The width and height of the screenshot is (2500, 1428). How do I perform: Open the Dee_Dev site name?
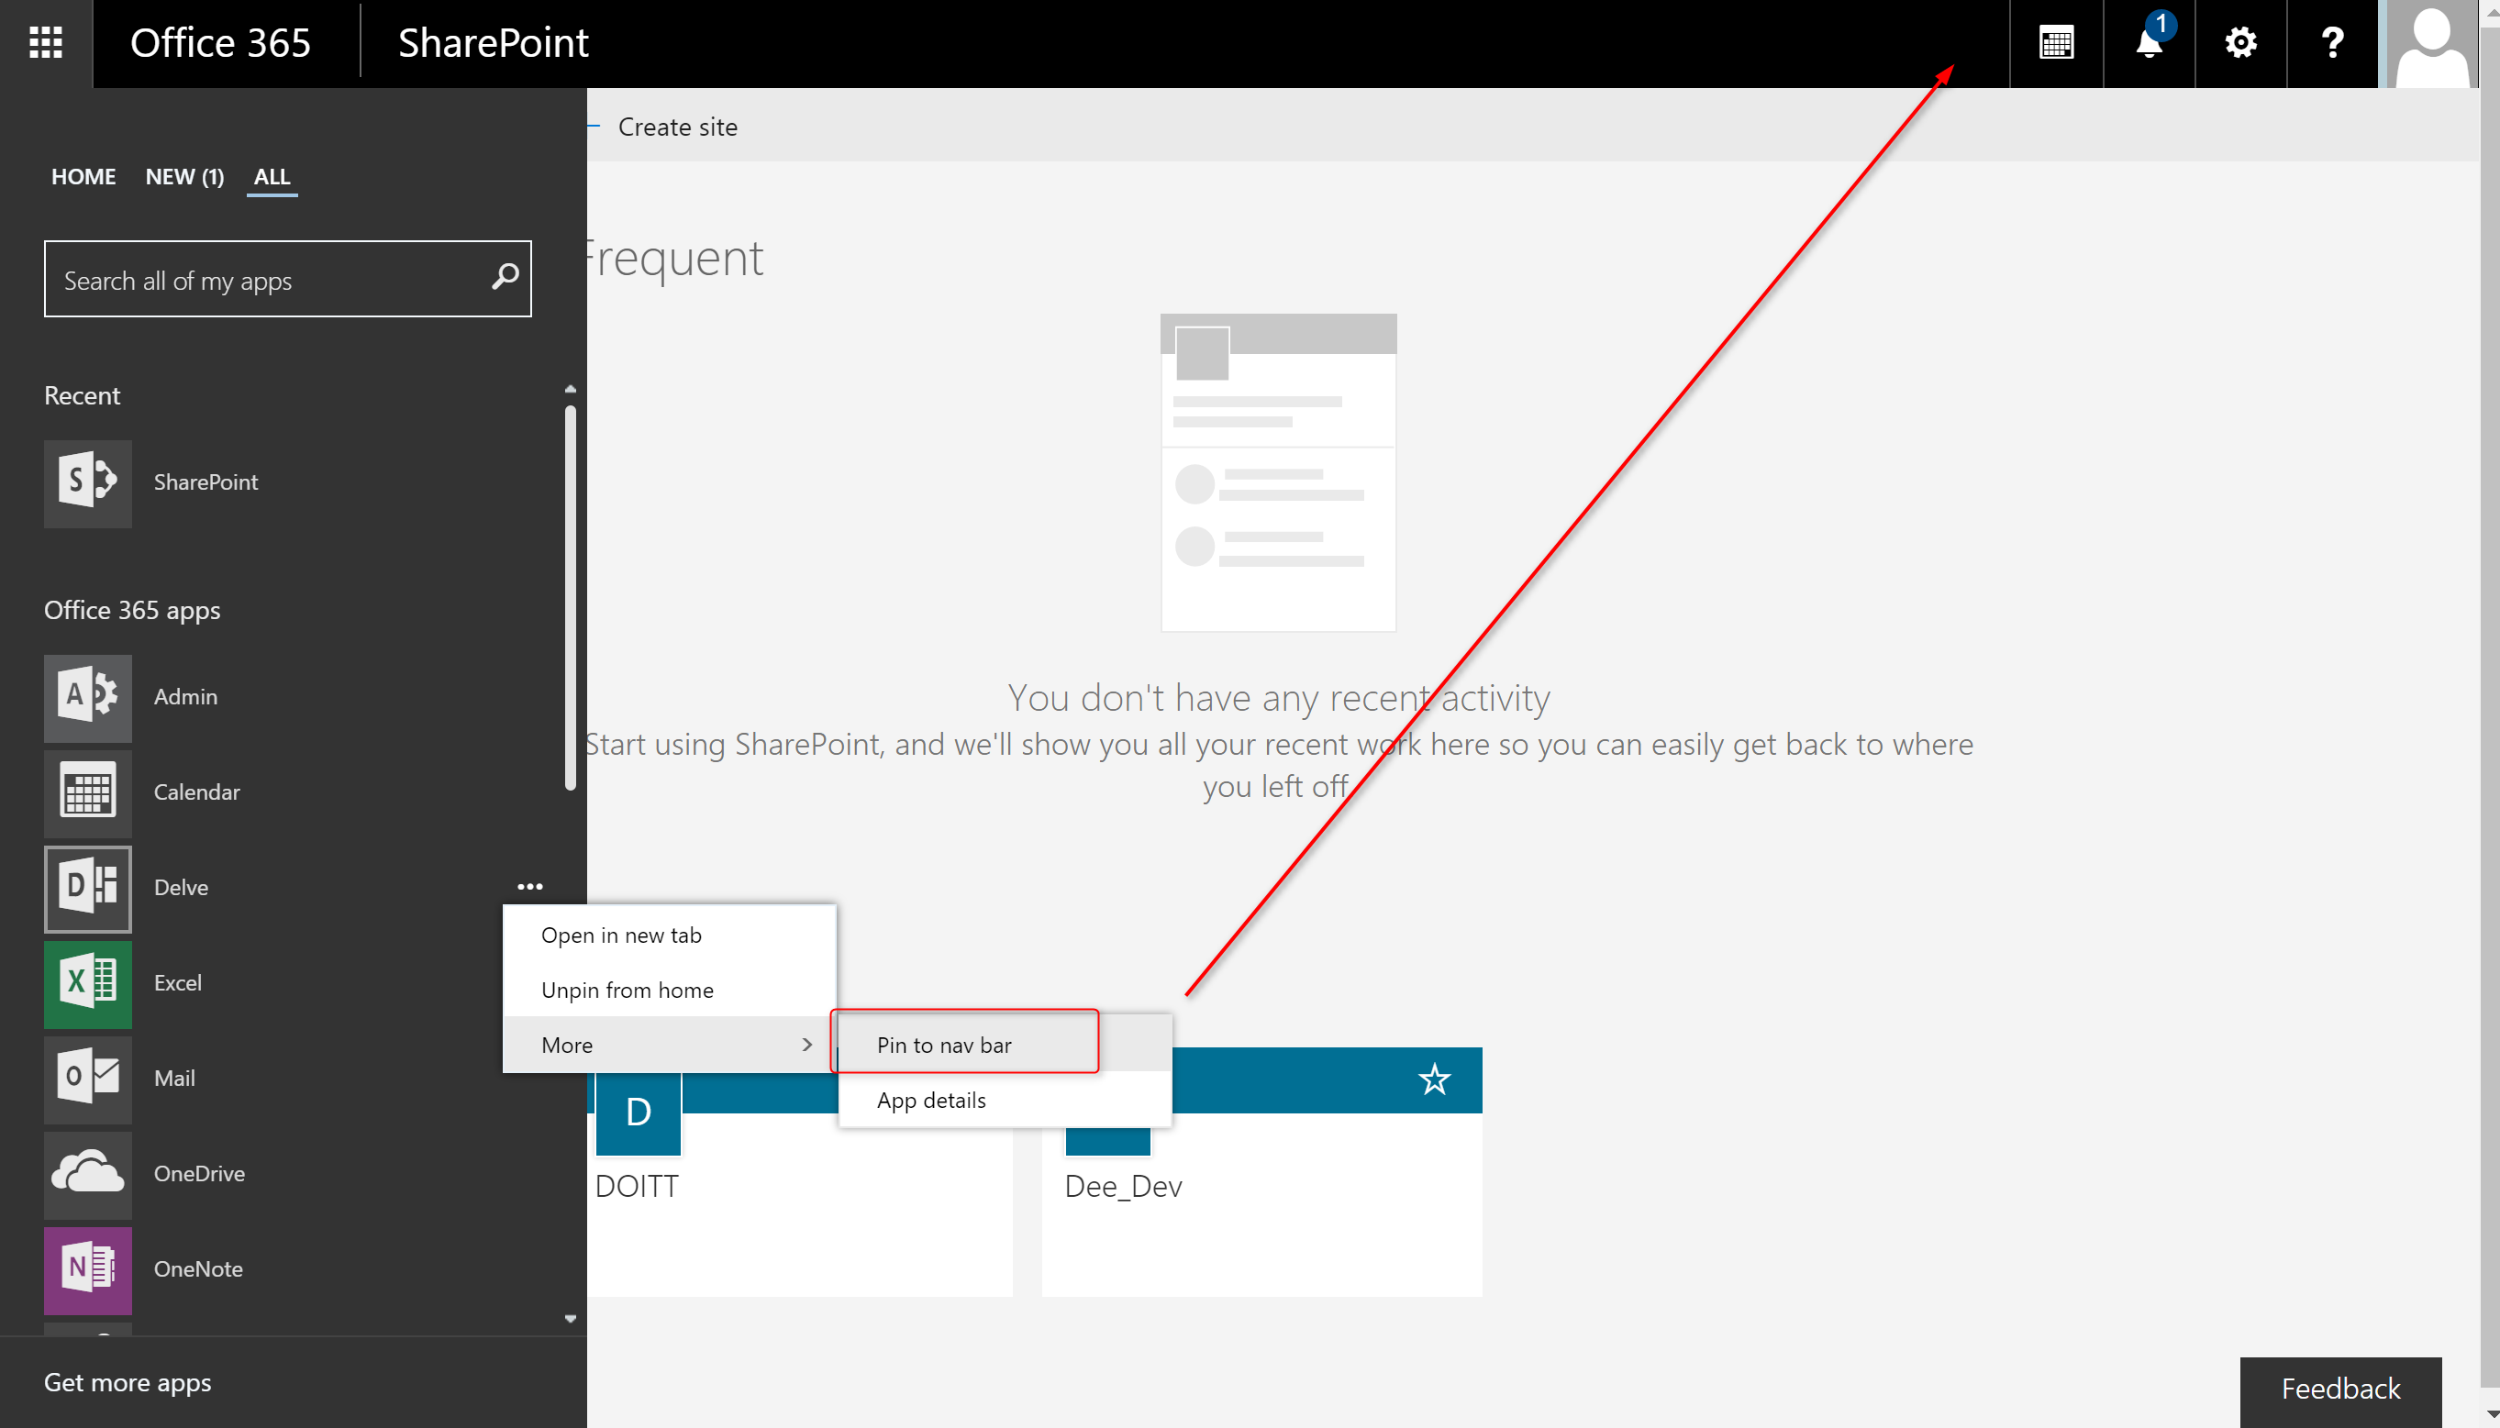pos(1123,1186)
